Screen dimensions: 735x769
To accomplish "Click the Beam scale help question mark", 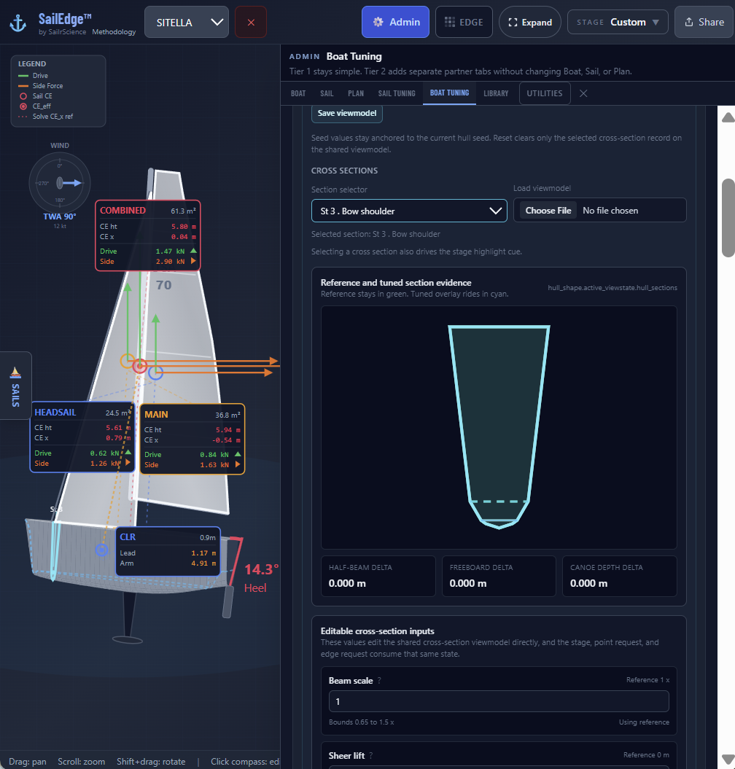I will click(x=379, y=681).
